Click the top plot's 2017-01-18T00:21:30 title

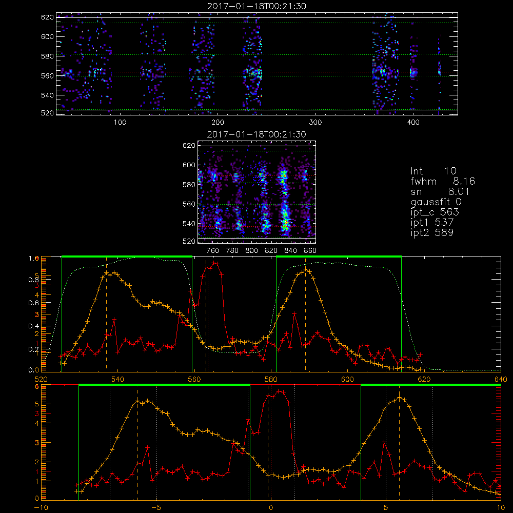[x=257, y=6]
